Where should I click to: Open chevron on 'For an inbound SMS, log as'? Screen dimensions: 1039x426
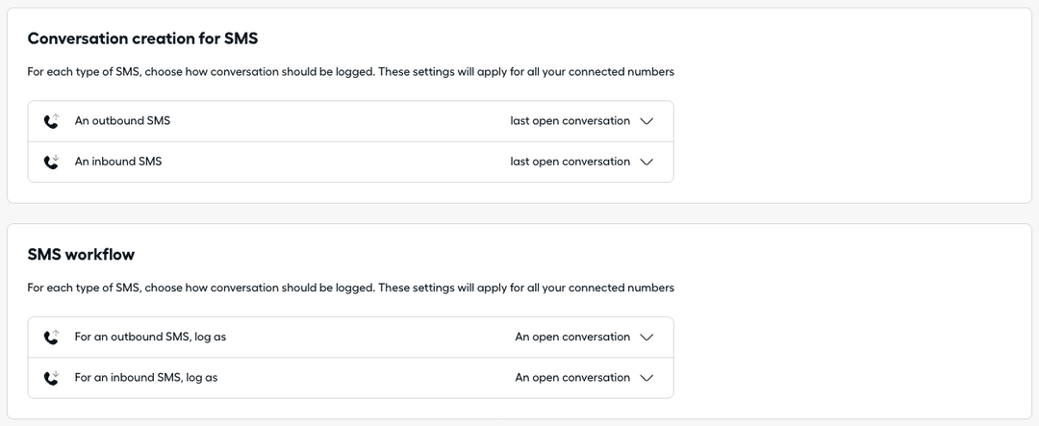tap(646, 378)
